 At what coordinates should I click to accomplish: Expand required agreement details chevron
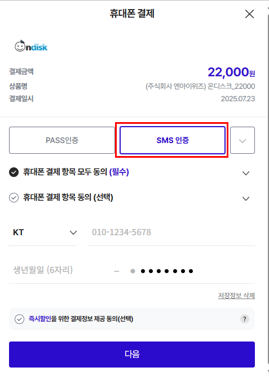[x=246, y=173]
